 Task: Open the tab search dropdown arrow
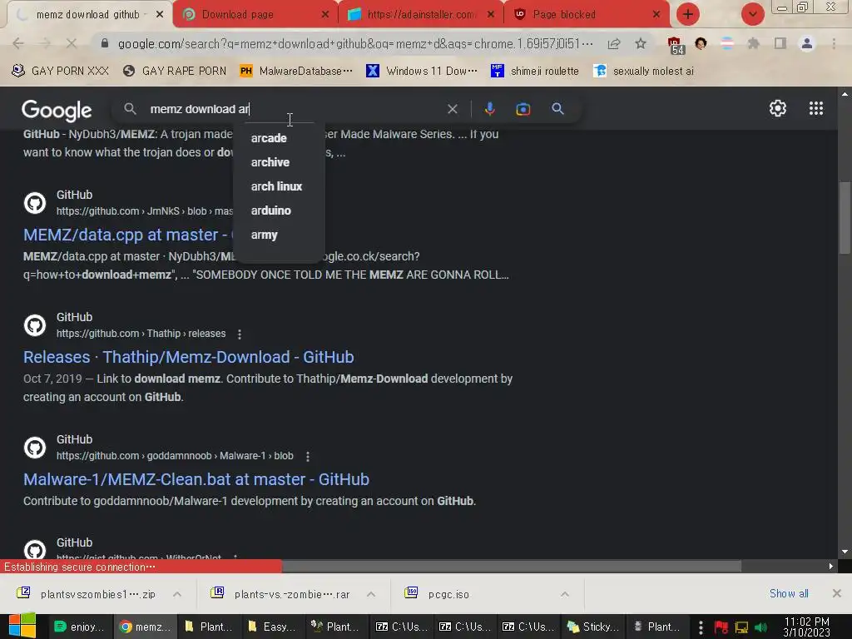(752, 14)
